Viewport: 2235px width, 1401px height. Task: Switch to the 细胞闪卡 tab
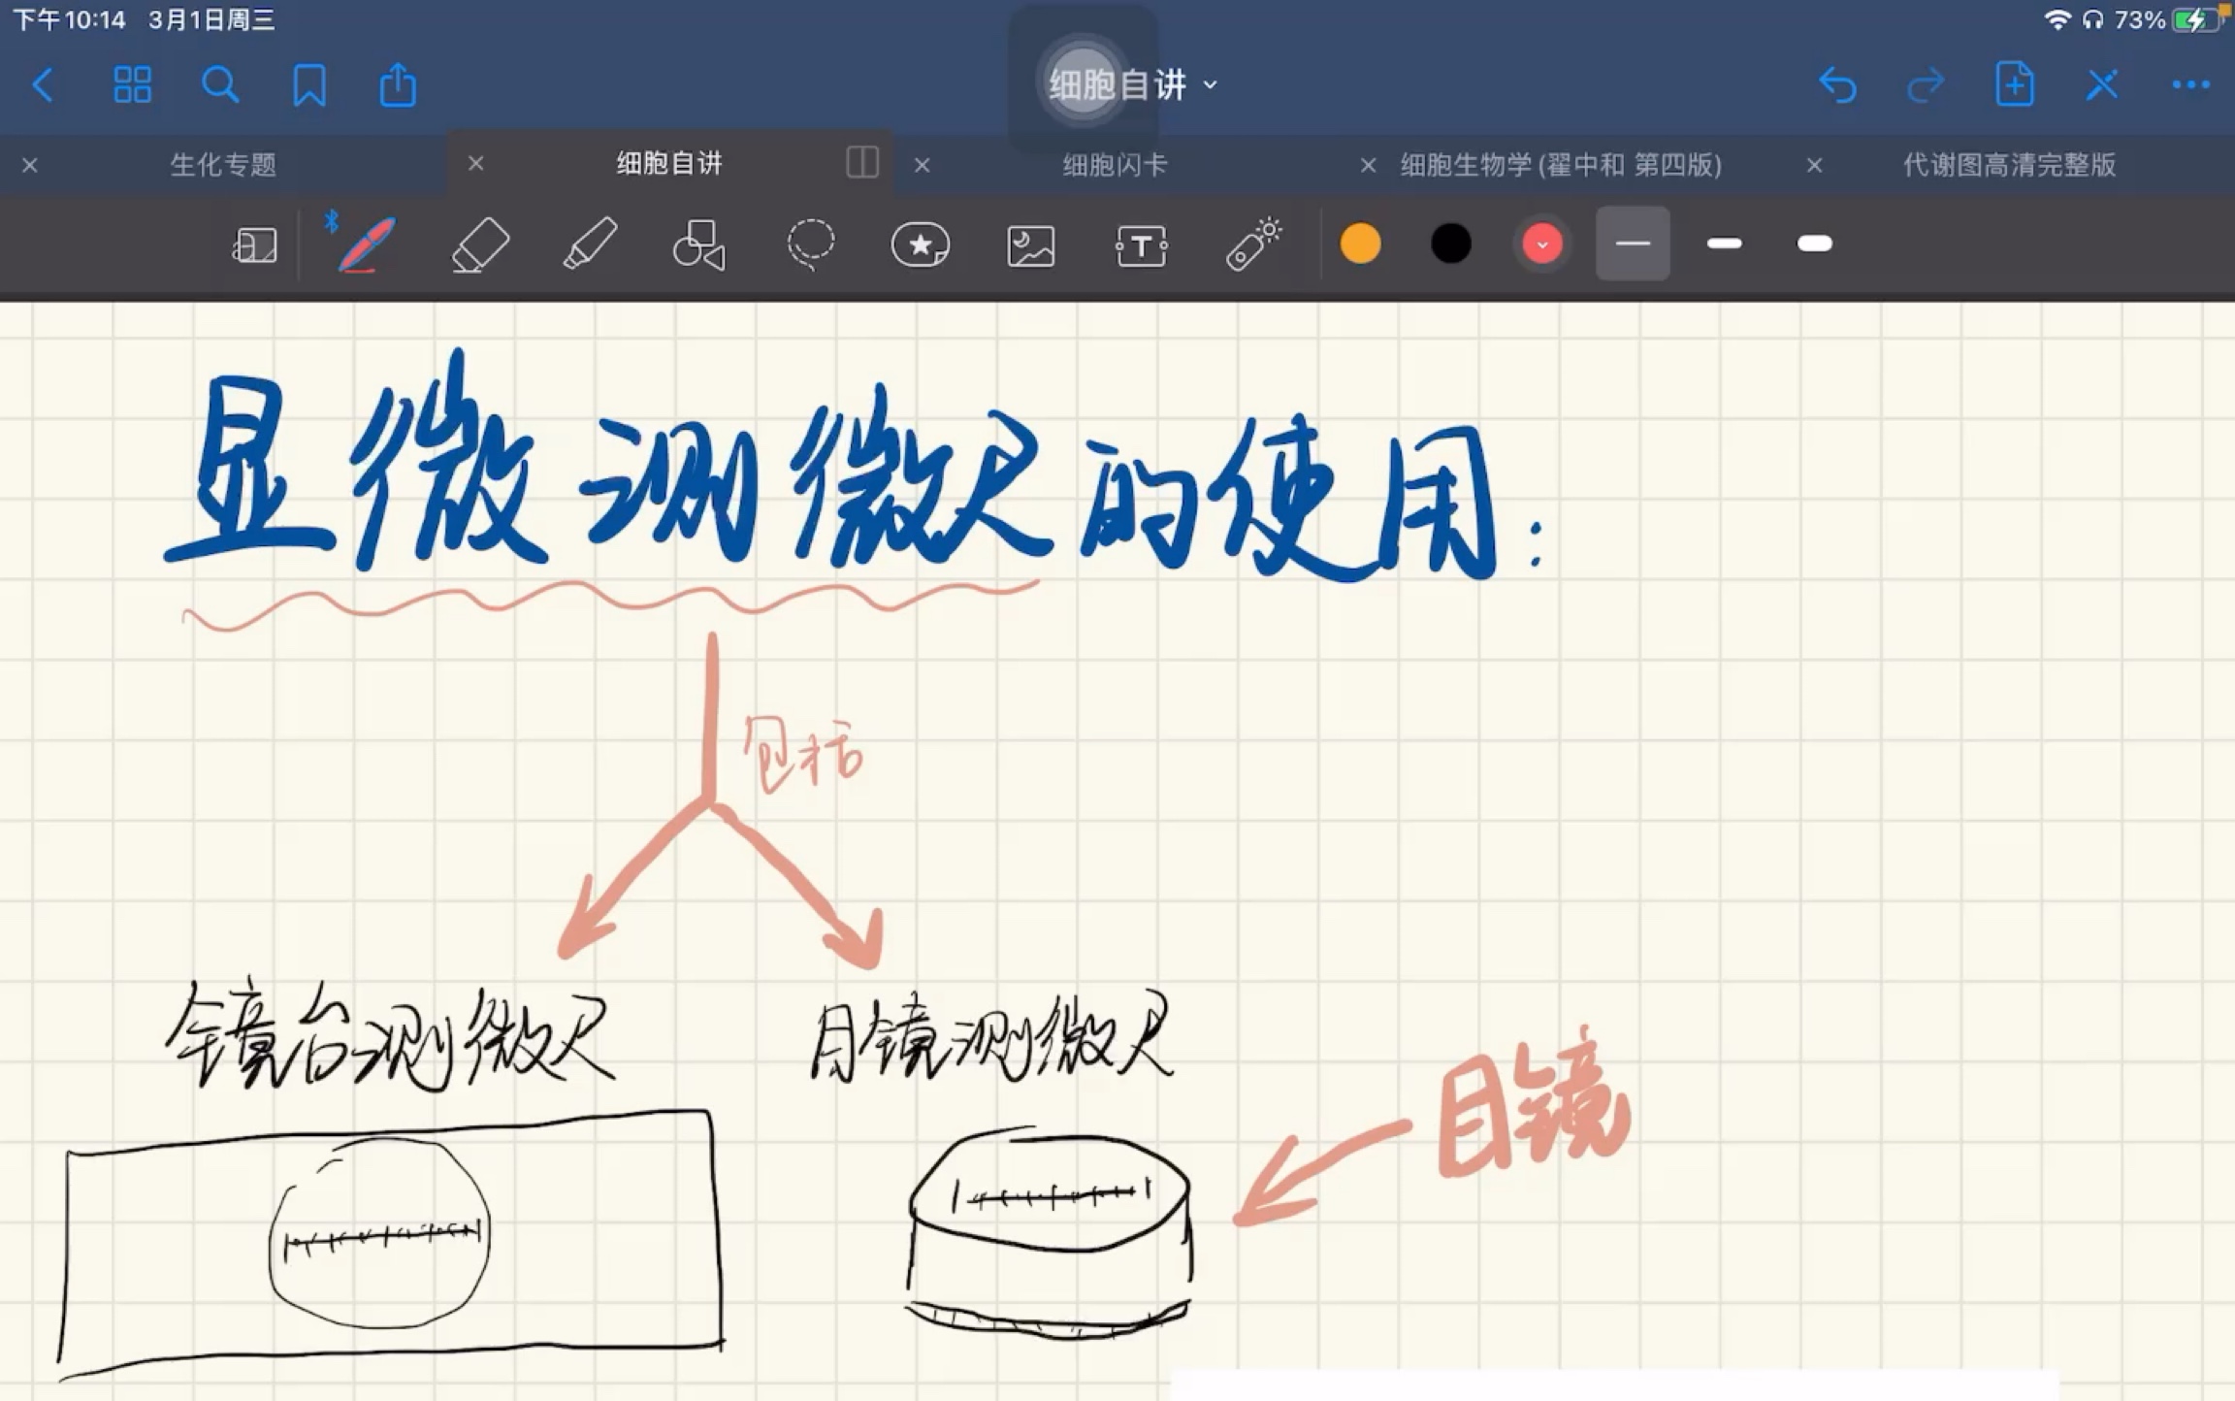pos(1114,165)
